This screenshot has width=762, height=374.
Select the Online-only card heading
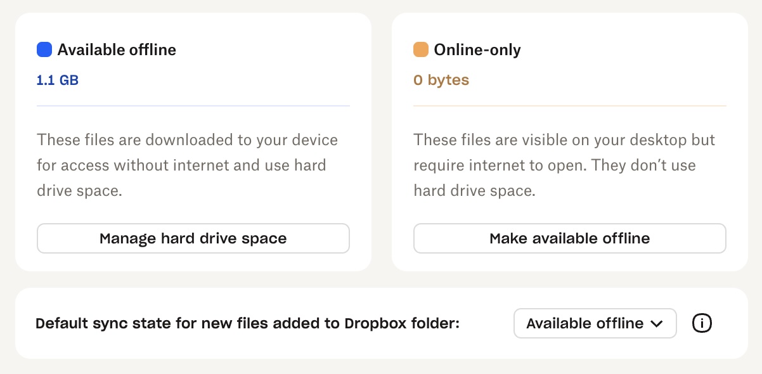pos(477,49)
